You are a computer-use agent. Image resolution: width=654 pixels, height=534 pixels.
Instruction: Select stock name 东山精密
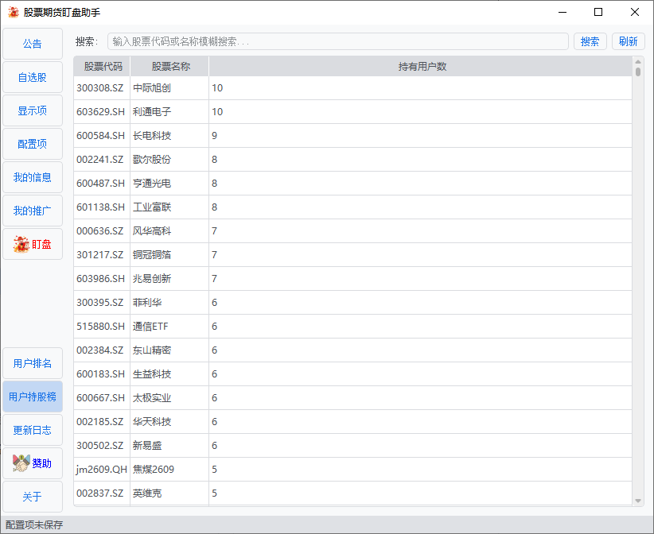coord(152,350)
